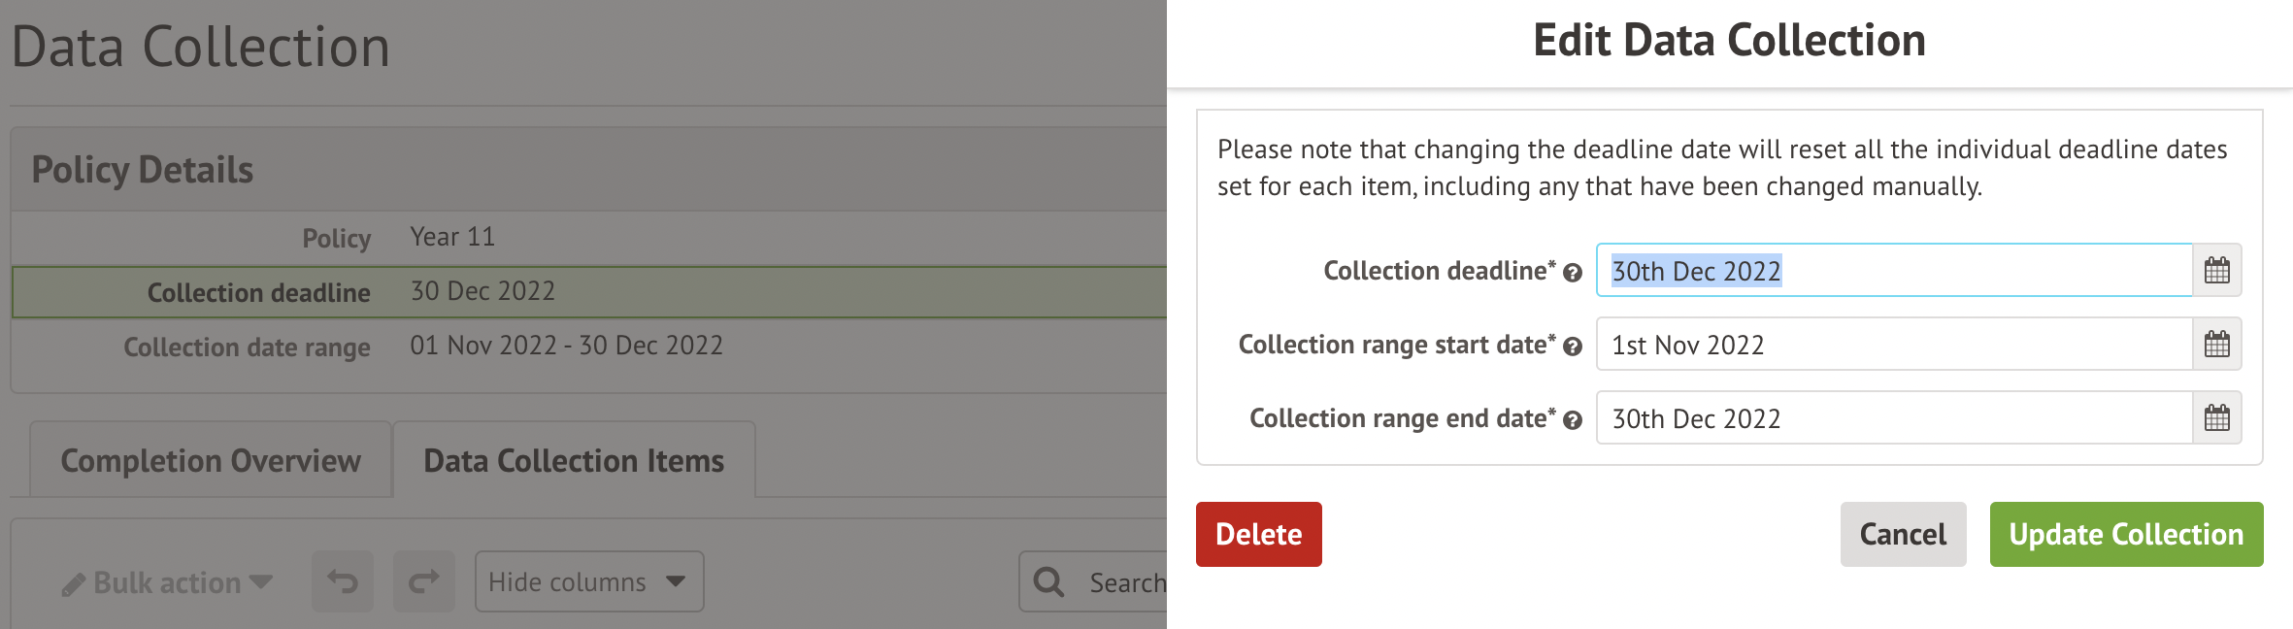
Task: Click the Cancel button
Action: coord(1902,534)
